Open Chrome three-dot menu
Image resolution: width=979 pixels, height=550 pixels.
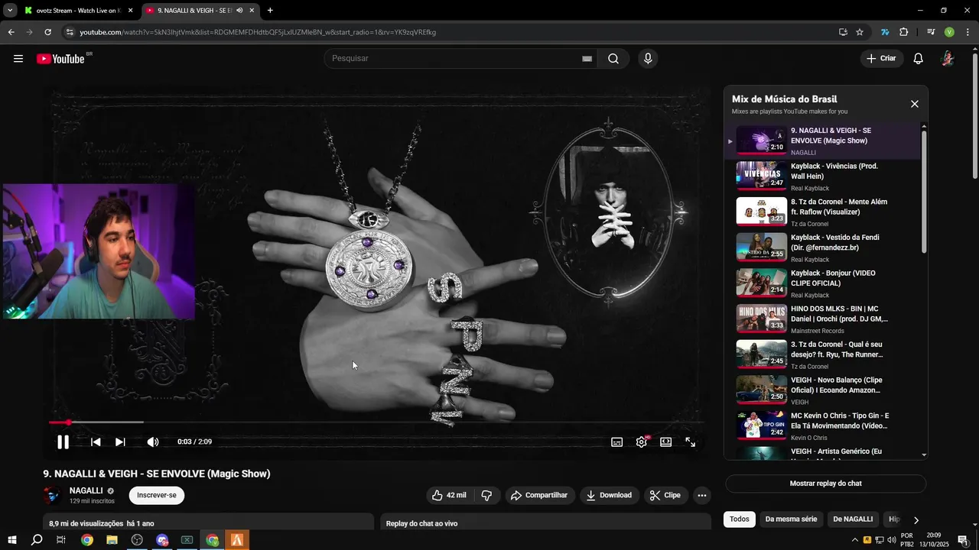click(968, 32)
